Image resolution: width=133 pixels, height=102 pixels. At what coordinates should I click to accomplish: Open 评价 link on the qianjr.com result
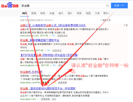(x=54, y=99)
